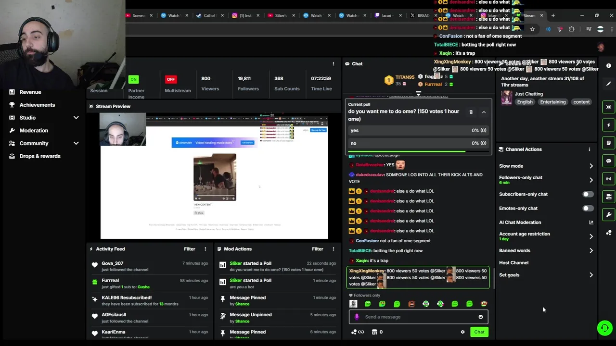Click the Entertaining stream tag
The height and width of the screenshot is (346, 616).
coord(552,102)
